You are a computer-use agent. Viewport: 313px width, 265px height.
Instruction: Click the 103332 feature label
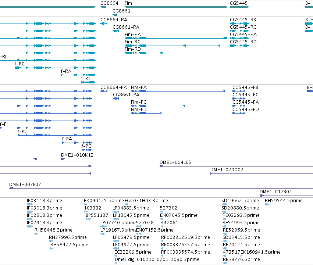coord(93,208)
